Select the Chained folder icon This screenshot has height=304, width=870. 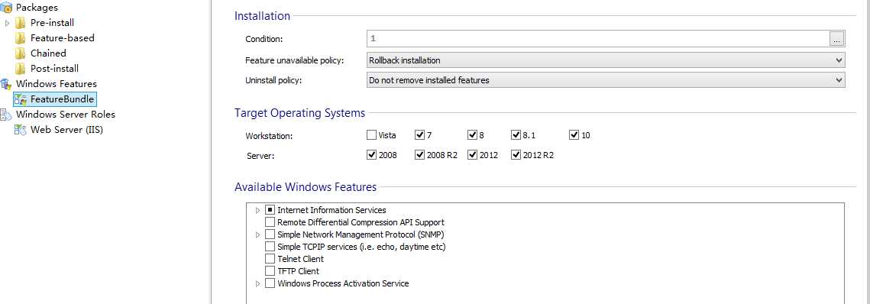coord(21,53)
